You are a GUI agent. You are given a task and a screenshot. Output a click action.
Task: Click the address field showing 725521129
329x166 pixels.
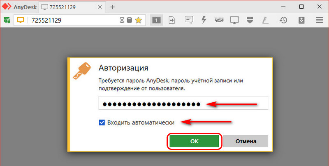pos(80,20)
